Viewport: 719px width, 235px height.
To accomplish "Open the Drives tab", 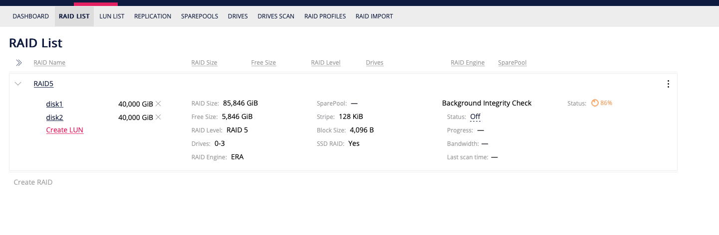I will (x=238, y=16).
